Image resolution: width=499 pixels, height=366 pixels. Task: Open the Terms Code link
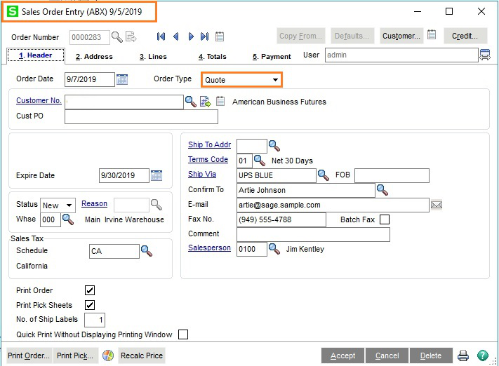tap(208, 159)
